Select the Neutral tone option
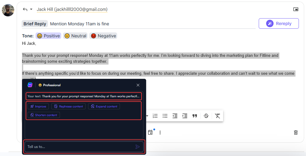Screen dimensions: 306x156 pyautogui.click(x=75, y=36)
